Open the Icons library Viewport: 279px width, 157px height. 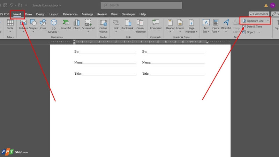point(43,24)
